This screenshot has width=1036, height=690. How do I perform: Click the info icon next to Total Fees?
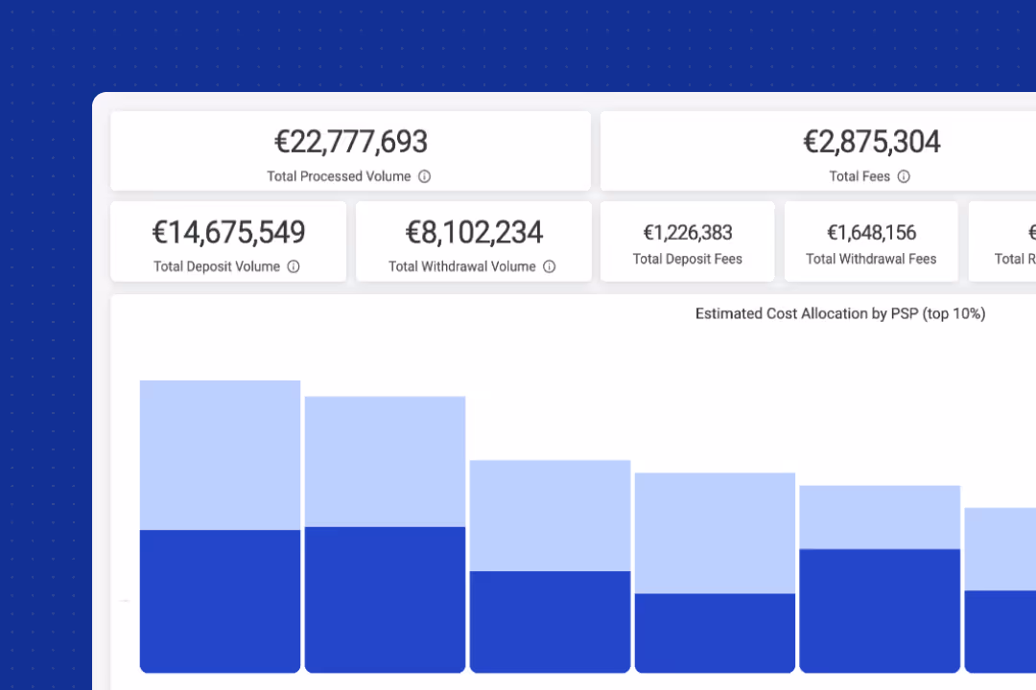(x=906, y=176)
